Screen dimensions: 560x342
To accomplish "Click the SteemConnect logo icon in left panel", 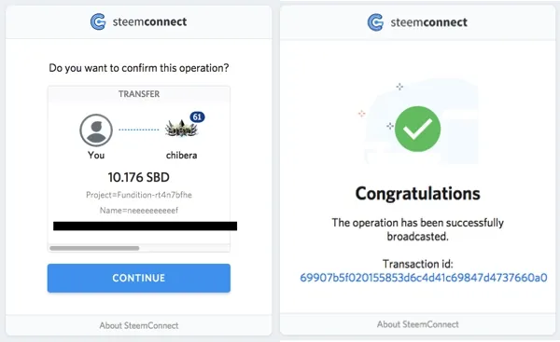I will click(98, 21).
